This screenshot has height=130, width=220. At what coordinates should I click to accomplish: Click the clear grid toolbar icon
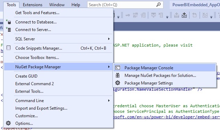[205, 15]
